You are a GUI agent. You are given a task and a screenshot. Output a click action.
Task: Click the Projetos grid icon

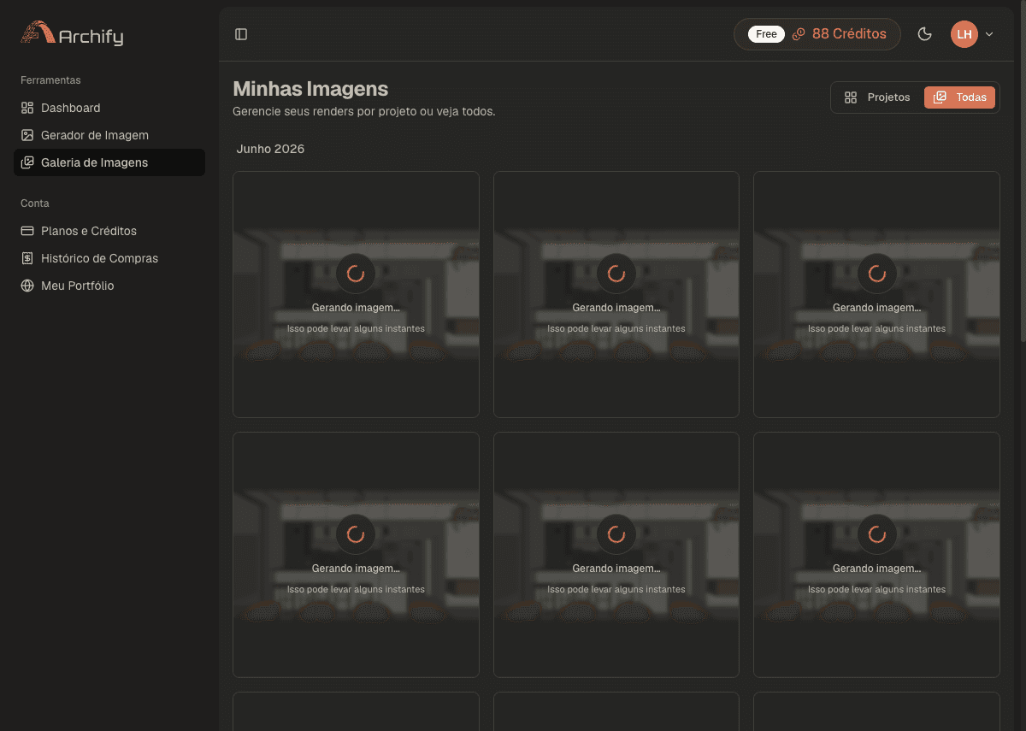point(851,97)
